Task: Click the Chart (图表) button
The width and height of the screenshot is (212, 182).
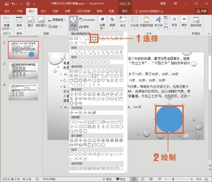Action: pyautogui.click(x=84, y=27)
